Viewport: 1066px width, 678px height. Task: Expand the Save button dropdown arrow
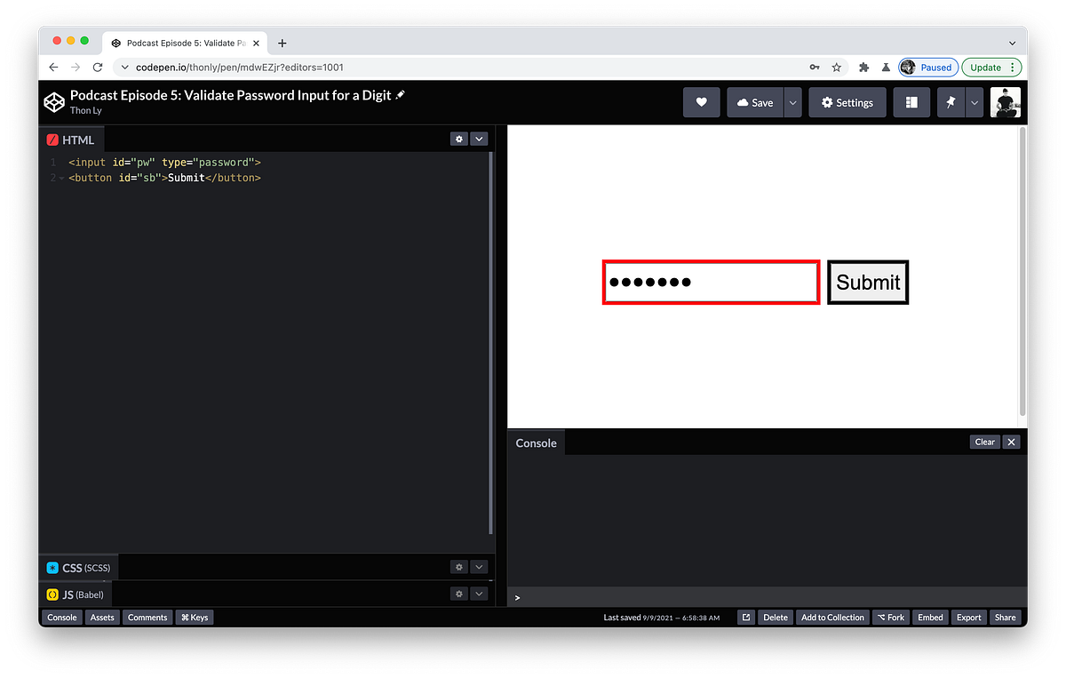tap(791, 102)
